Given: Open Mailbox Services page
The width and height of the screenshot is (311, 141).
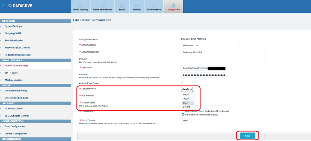Looking at the screenshot, I should click(13, 80).
